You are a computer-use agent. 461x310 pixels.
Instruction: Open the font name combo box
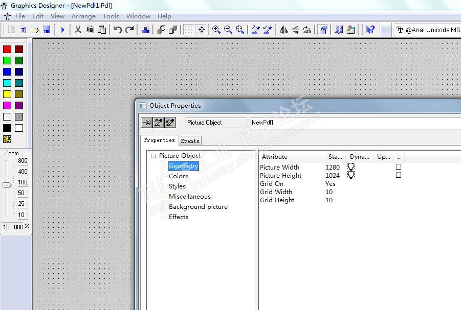428,30
